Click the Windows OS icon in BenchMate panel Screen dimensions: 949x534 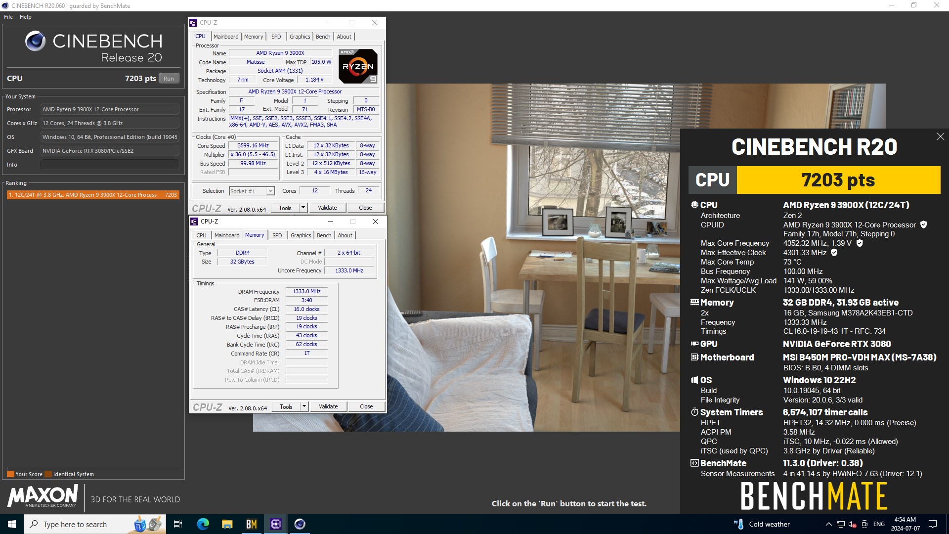pos(694,380)
